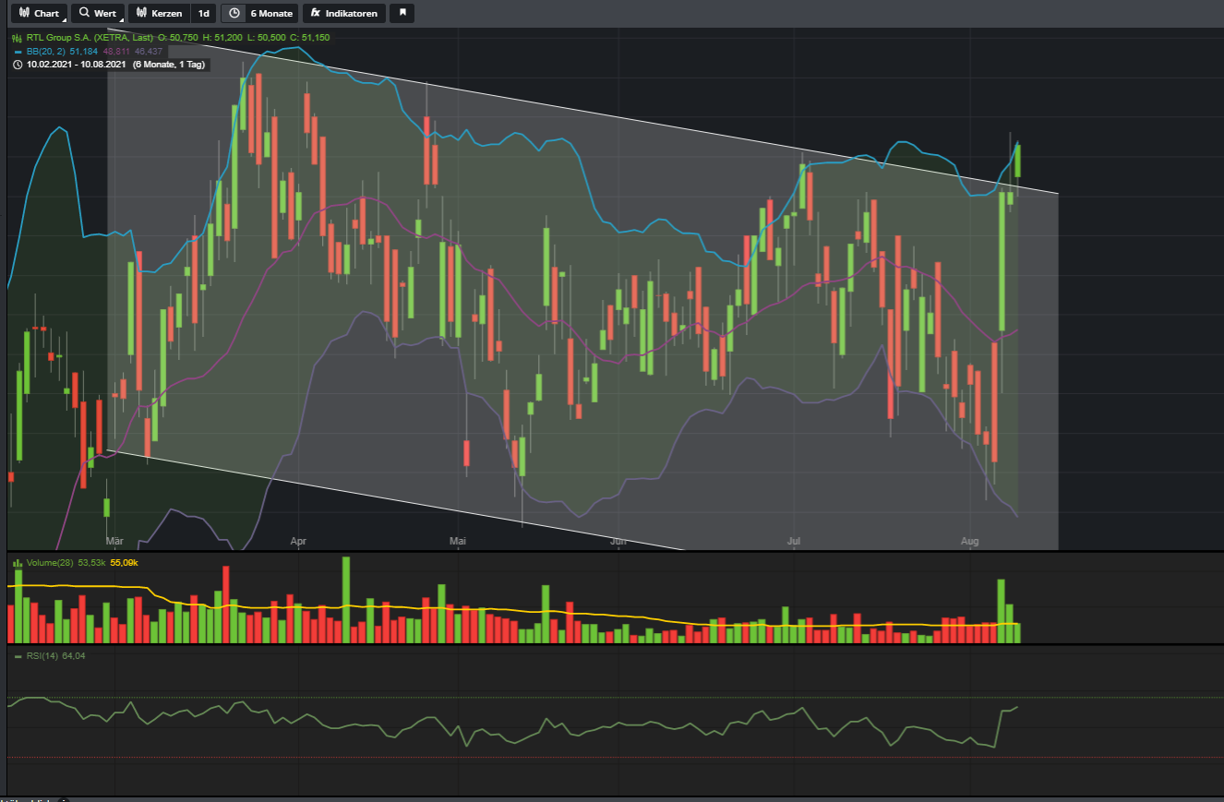
Task: Click the Aug month label on axis
Action: point(969,542)
